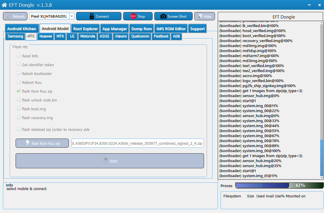Click the camera icon for Screen Shot
This screenshot has width=324, height=213.
[163, 16]
